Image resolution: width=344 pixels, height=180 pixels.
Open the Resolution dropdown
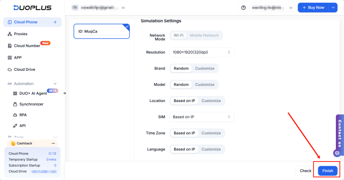[202, 52]
